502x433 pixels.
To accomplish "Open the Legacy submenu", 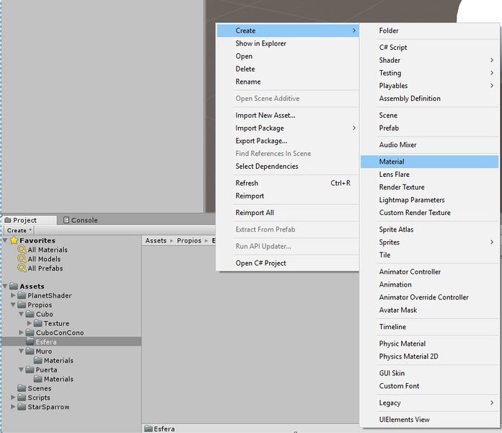I will pos(429,403).
